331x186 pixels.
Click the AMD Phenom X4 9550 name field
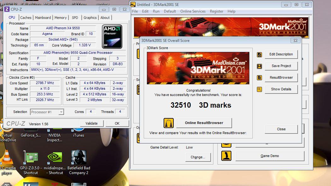point(63,28)
